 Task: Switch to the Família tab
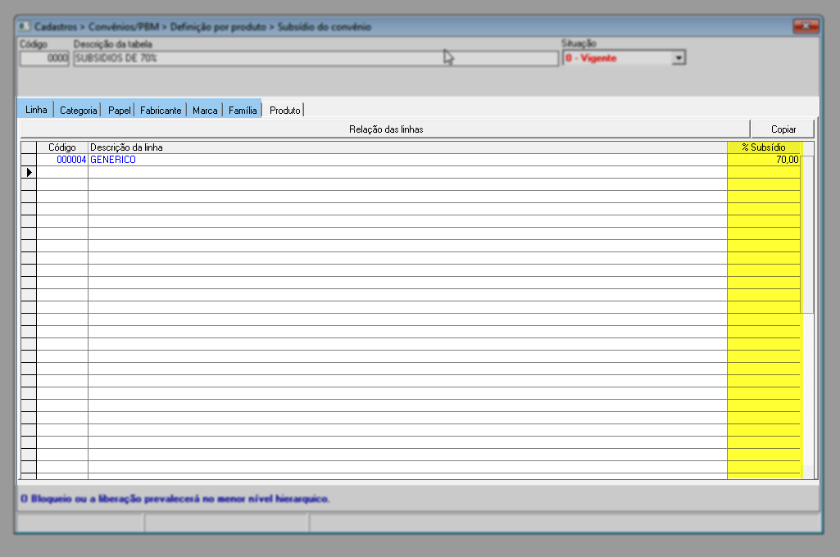(x=243, y=111)
